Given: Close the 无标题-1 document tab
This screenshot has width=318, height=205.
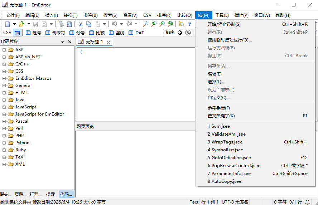Looking at the screenshot, I should coord(109,42).
